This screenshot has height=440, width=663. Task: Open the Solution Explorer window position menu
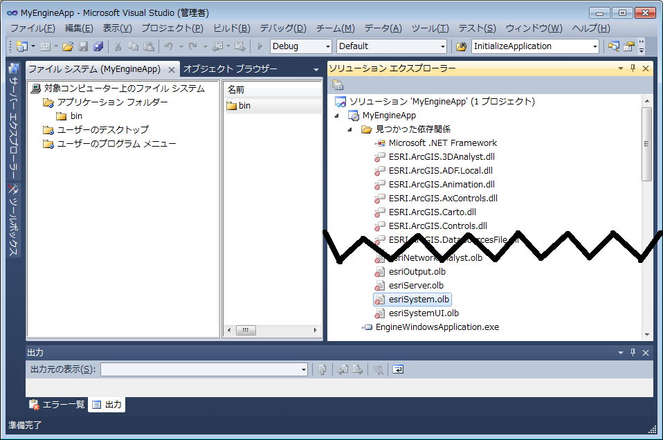621,68
